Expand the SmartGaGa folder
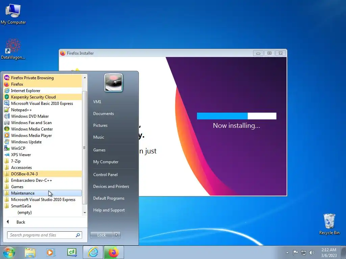The height and width of the screenshot is (259, 346). [43, 206]
